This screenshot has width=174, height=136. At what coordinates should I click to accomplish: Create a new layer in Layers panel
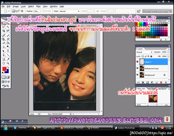[x=161, y=82]
